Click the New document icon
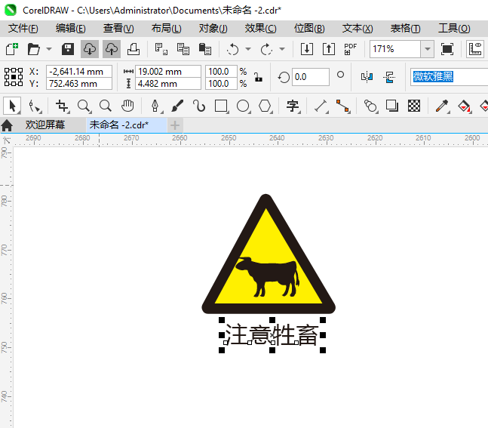The height and width of the screenshot is (428, 488). pyautogui.click(x=12, y=49)
